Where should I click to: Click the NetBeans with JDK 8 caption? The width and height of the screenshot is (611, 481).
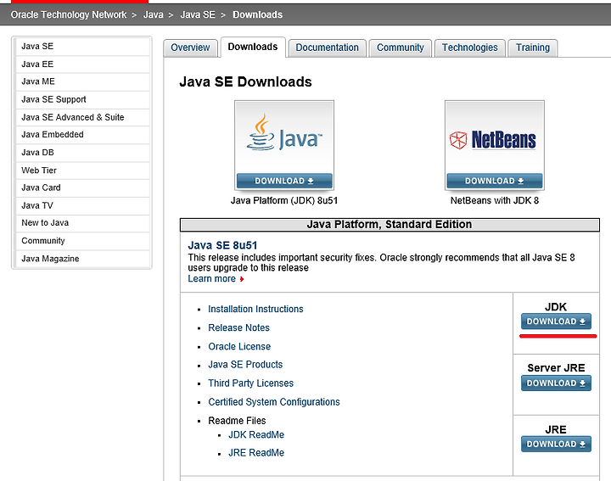click(495, 200)
